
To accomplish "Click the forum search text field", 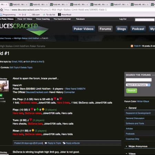I will click(139, 80).
